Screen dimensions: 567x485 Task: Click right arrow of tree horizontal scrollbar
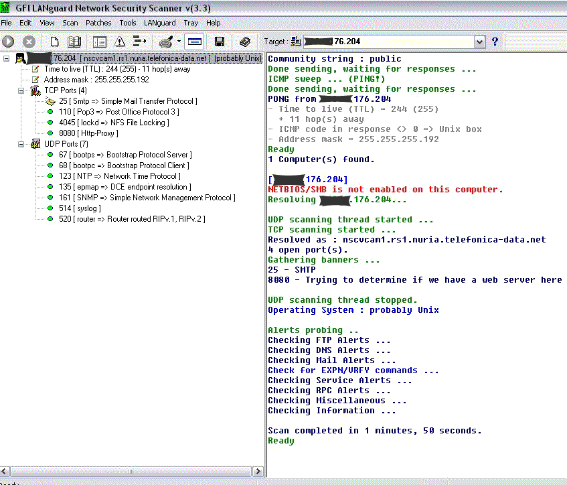click(258, 471)
